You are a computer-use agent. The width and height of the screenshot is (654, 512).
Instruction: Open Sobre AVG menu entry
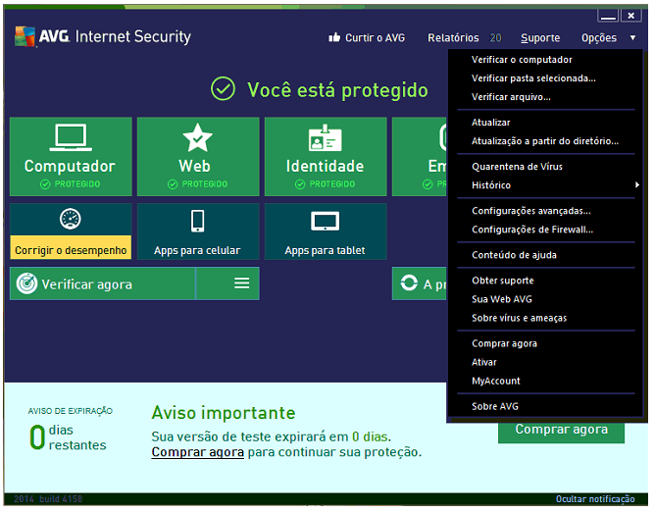pos(495,407)
